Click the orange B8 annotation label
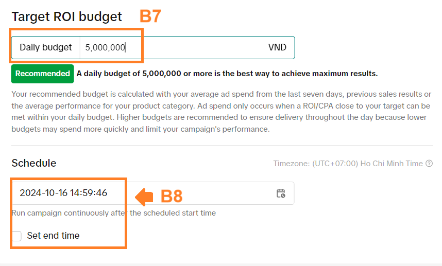Viewport: 442px width, 266px height. pos(172,196)
